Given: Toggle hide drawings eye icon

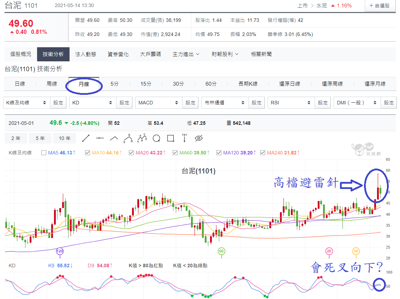Looking at the screenshot, I should (198, 138).
